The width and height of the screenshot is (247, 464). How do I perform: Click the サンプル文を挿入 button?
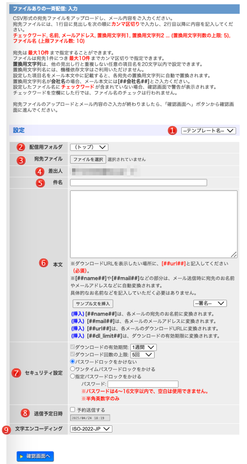93,304
